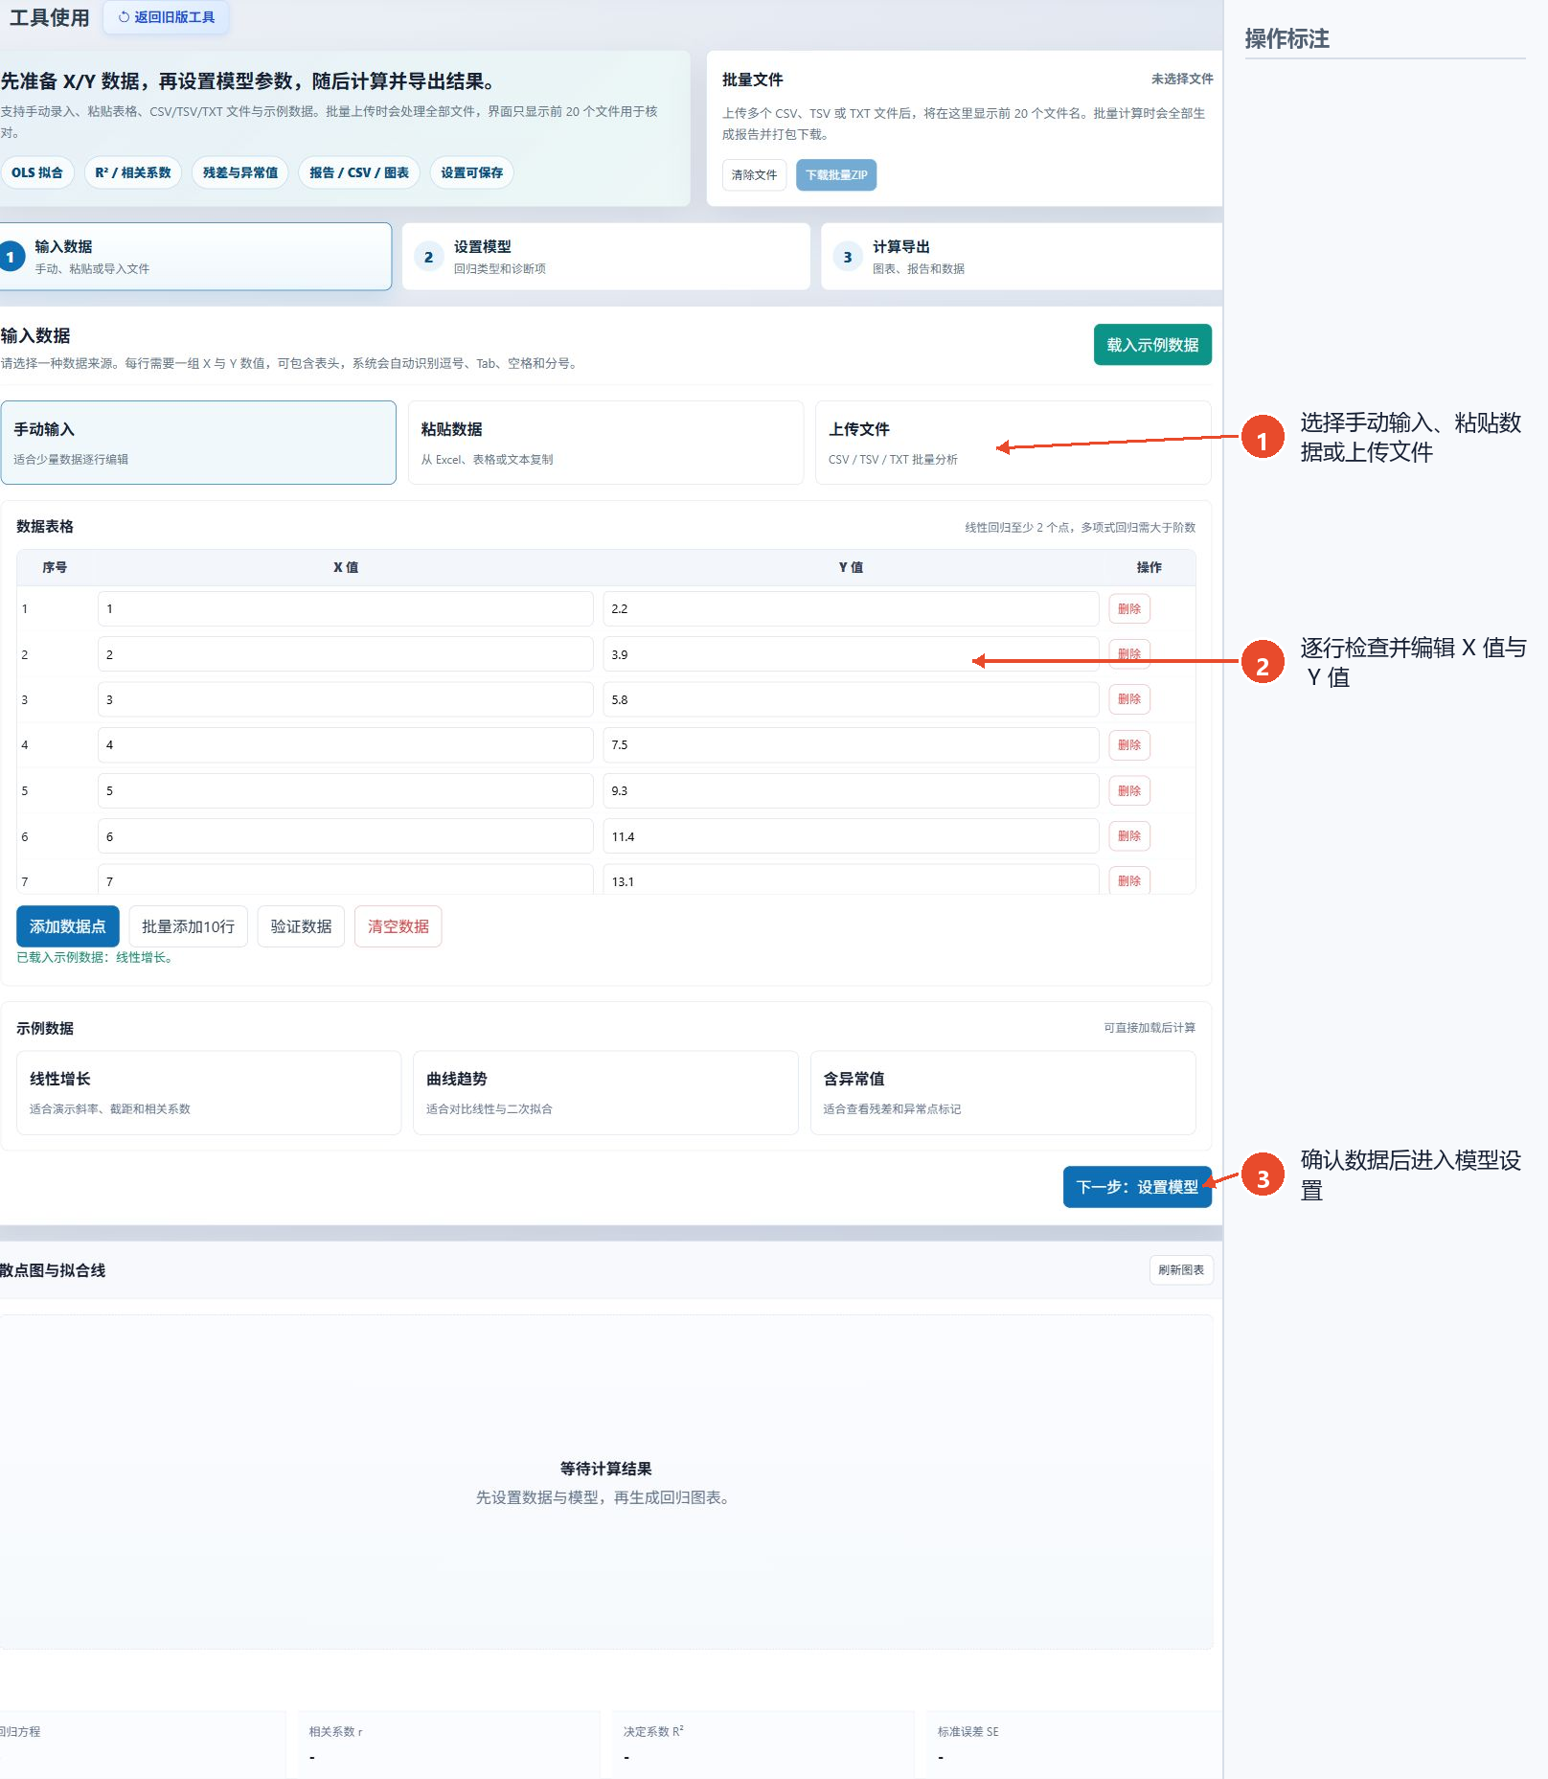Delete row 3 with 删除 button
This screenshot has height=1779, width=1548.
coord(1129,699)
